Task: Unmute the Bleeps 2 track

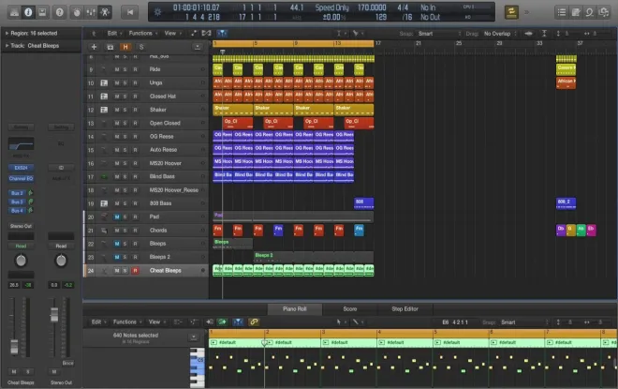Action: click(117, 257)
